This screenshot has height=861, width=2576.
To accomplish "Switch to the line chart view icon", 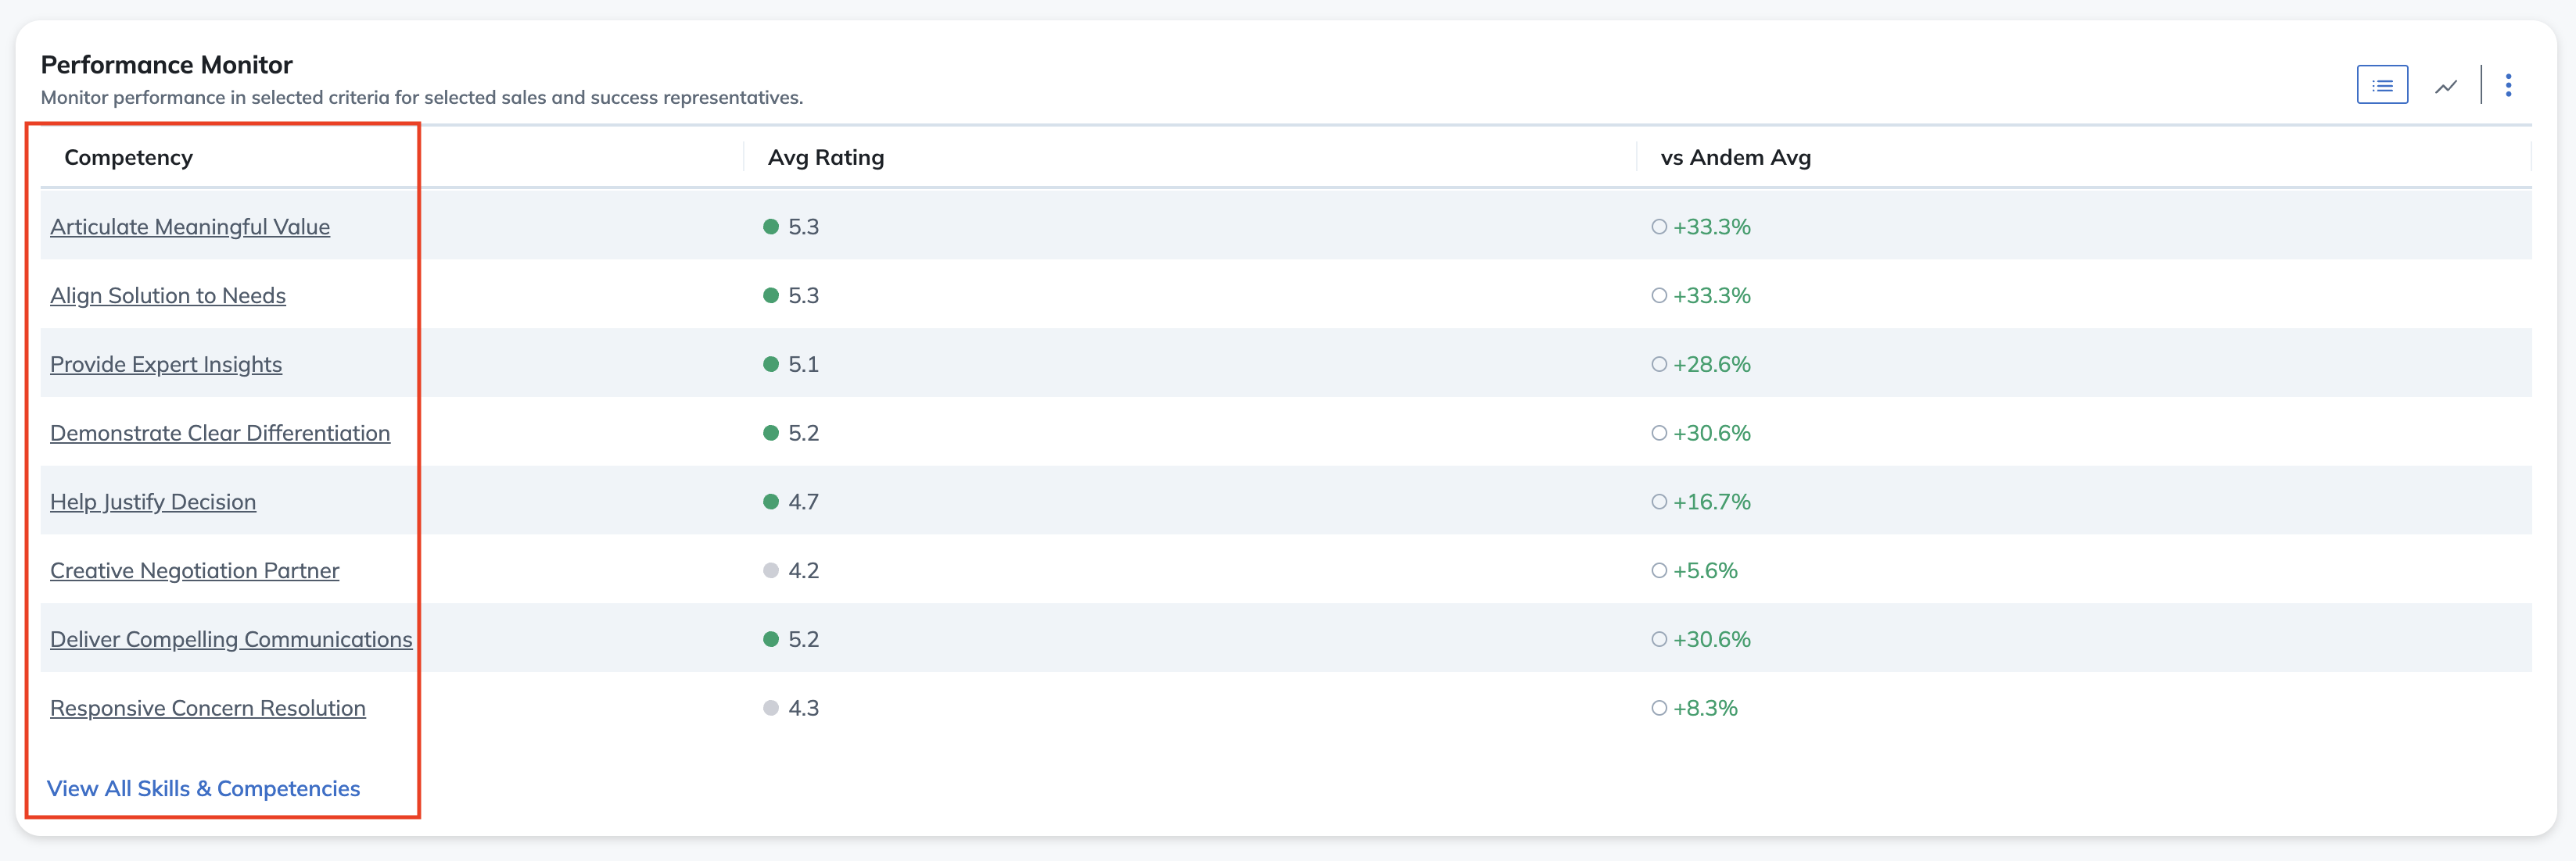I will click(x=2446, y=86).
